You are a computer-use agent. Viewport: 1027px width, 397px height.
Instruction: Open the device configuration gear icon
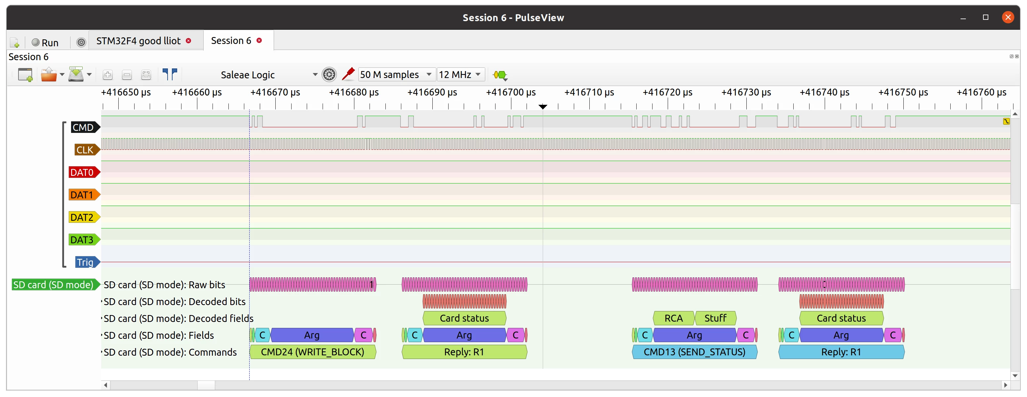click(x=329, y=74)
